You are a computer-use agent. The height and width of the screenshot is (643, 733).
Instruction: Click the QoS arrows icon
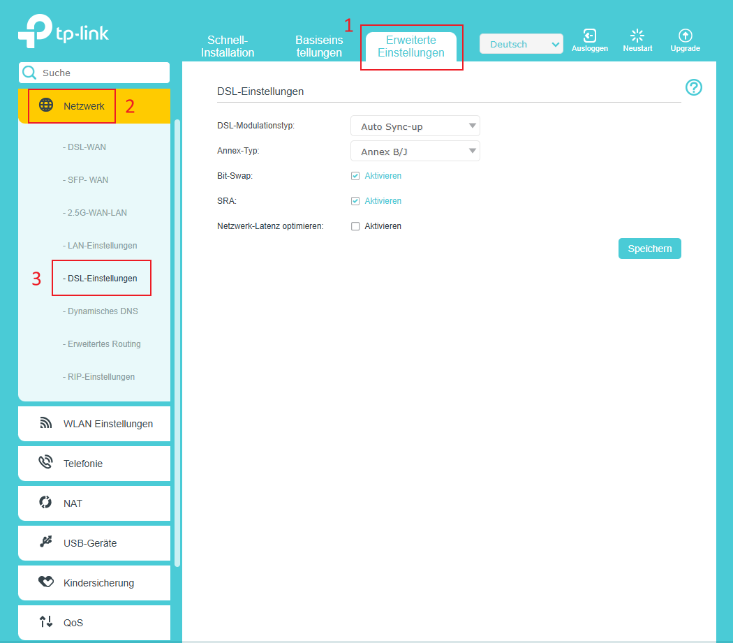pyautogui.click(x=46, y=622)
